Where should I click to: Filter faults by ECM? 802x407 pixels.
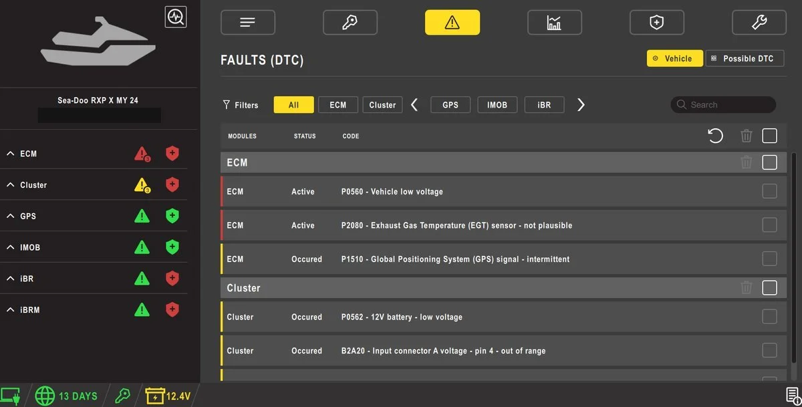pyautogui.click(x=338, y=105)
